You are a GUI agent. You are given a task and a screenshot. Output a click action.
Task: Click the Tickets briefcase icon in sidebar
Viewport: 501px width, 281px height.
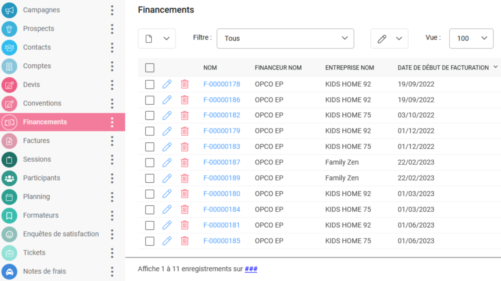(9, 253)
